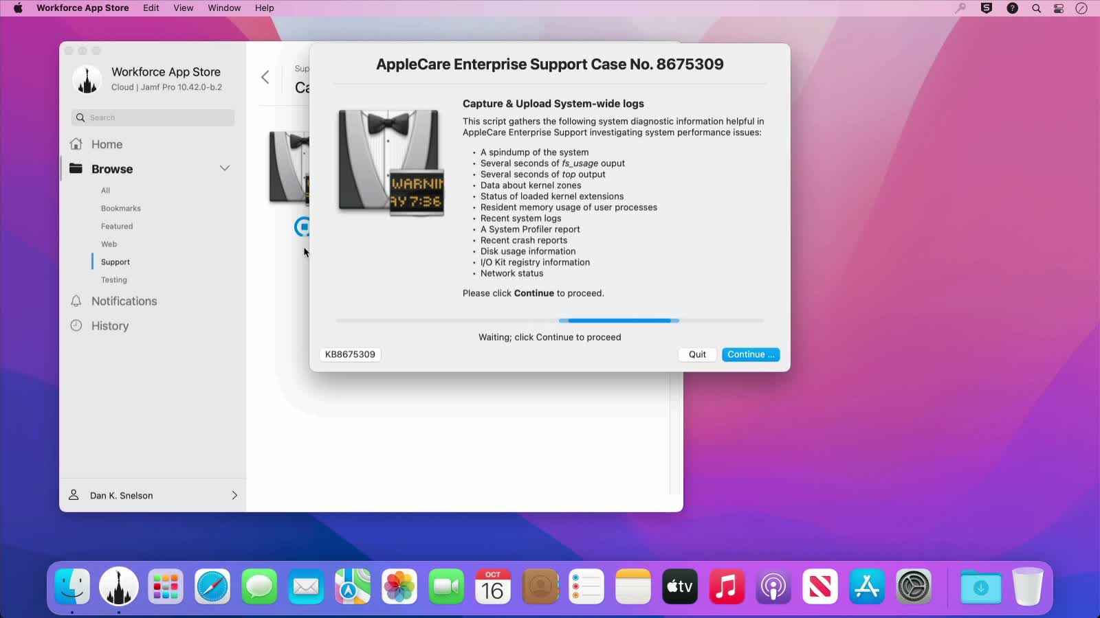Viewport: 1100px width, 618px height.
Task: Click the History clock icon
Action: 76,325
